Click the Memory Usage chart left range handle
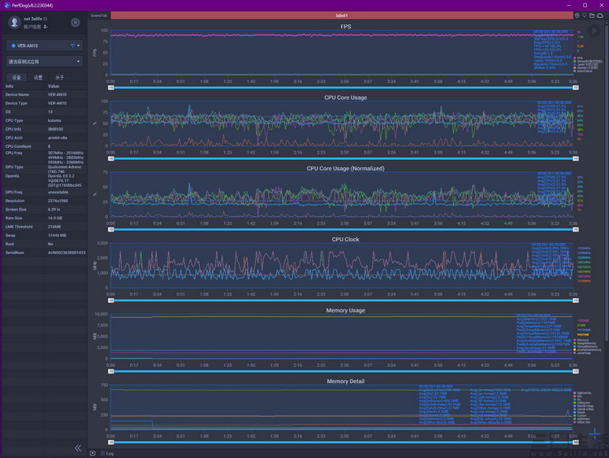Viewport: 609px width, 458px height. pos(111,371)
